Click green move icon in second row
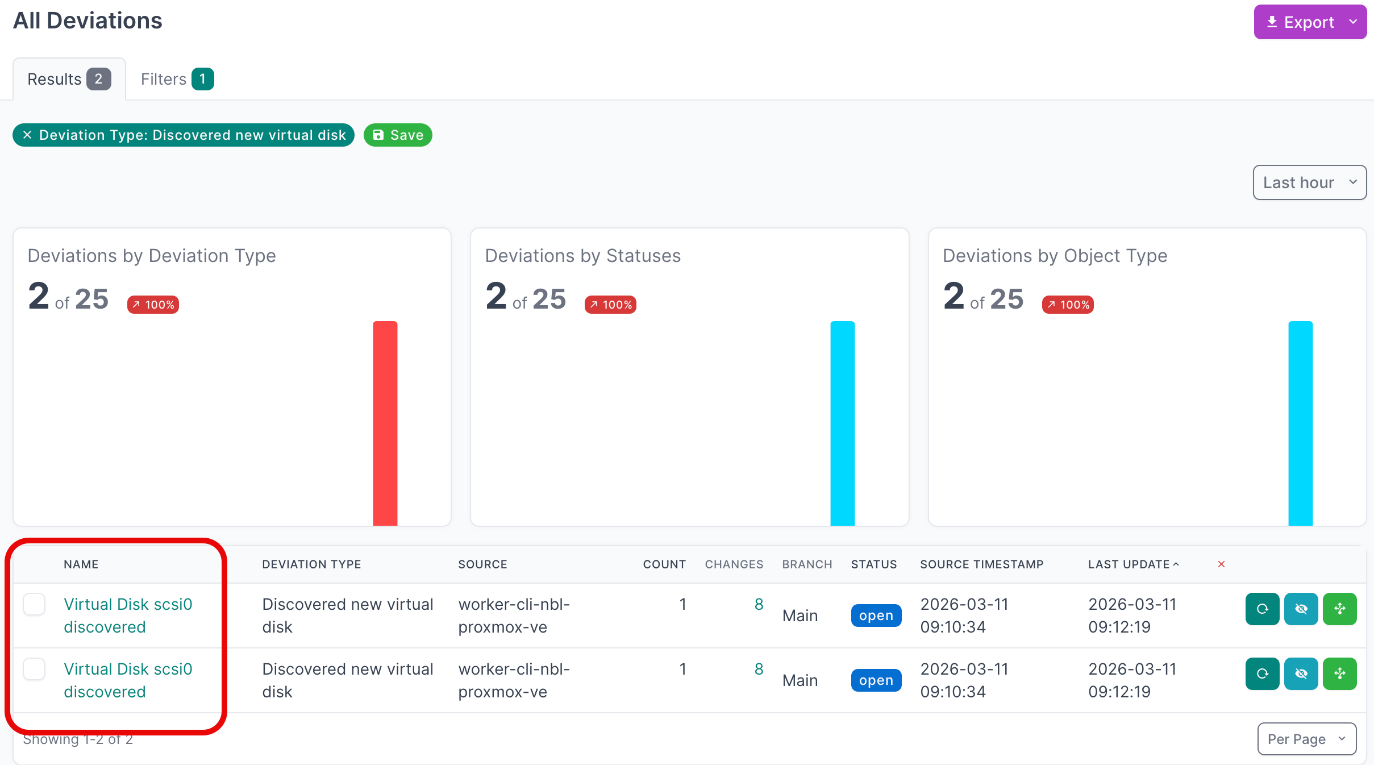The height and width of the screenshot is (765, 1374). coord(1339,673)
